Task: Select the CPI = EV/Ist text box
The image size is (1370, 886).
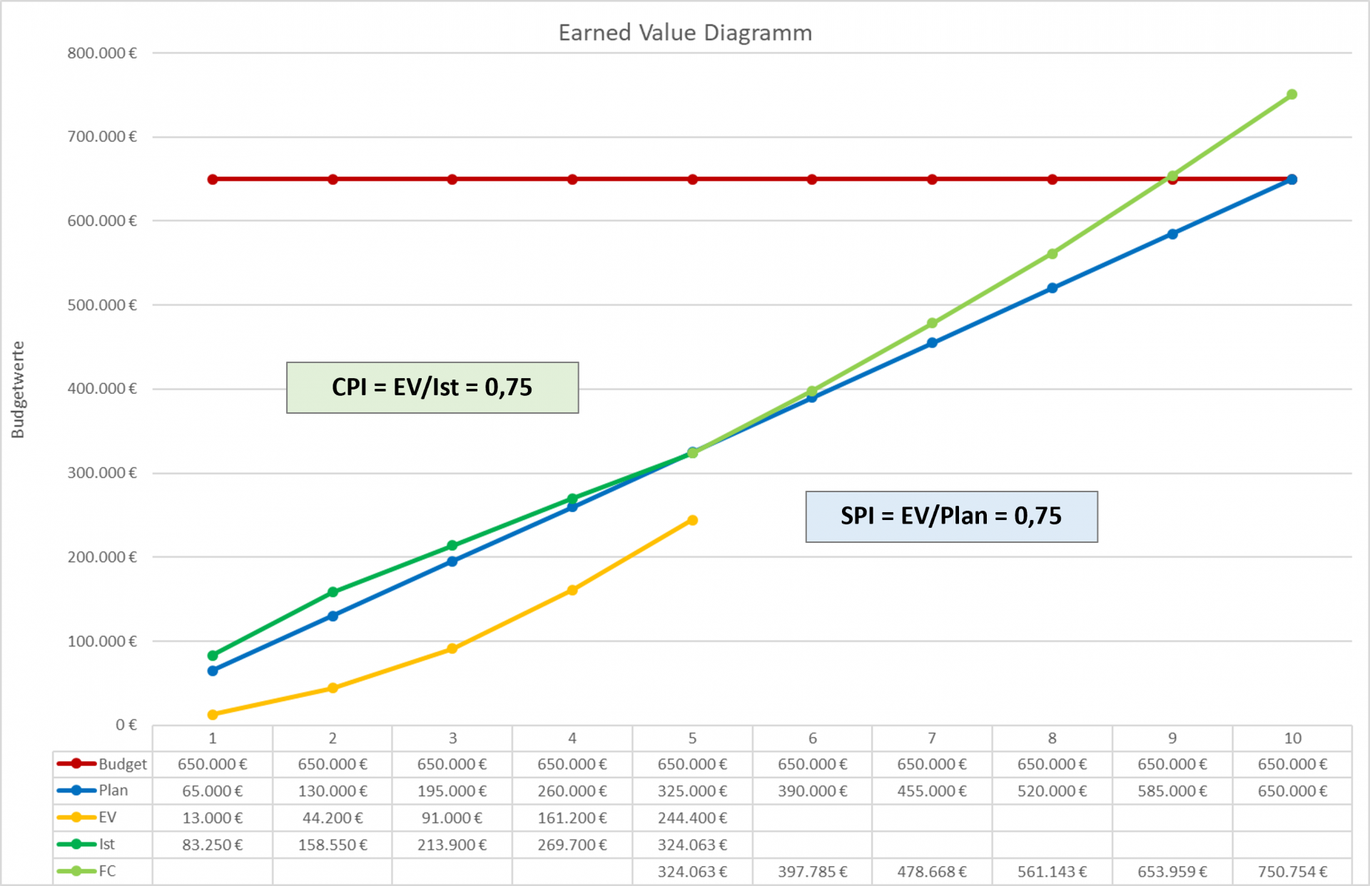Action: tap(432, 387)
